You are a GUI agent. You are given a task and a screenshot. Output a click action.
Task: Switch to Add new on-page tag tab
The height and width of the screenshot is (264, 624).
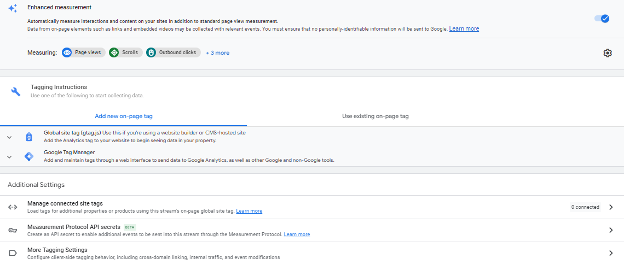point(123,116)
